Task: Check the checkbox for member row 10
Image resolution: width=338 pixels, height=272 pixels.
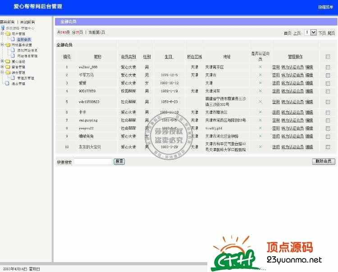Action: (328, 147)
